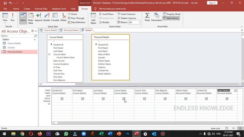The width and height of the screenshot is (244, 137).
Task: Open WhatsApp from the taskbar
Action: click(x=66, y=134)
